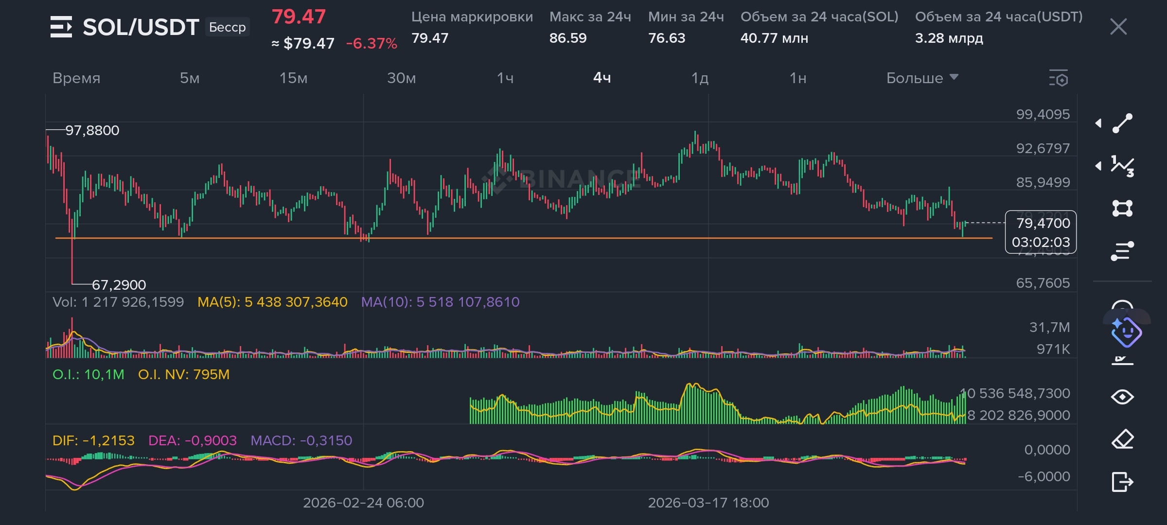Screen dimensions: 1167x525
Task: Expand the line tool options arrow
Action: coord(1098,123)
